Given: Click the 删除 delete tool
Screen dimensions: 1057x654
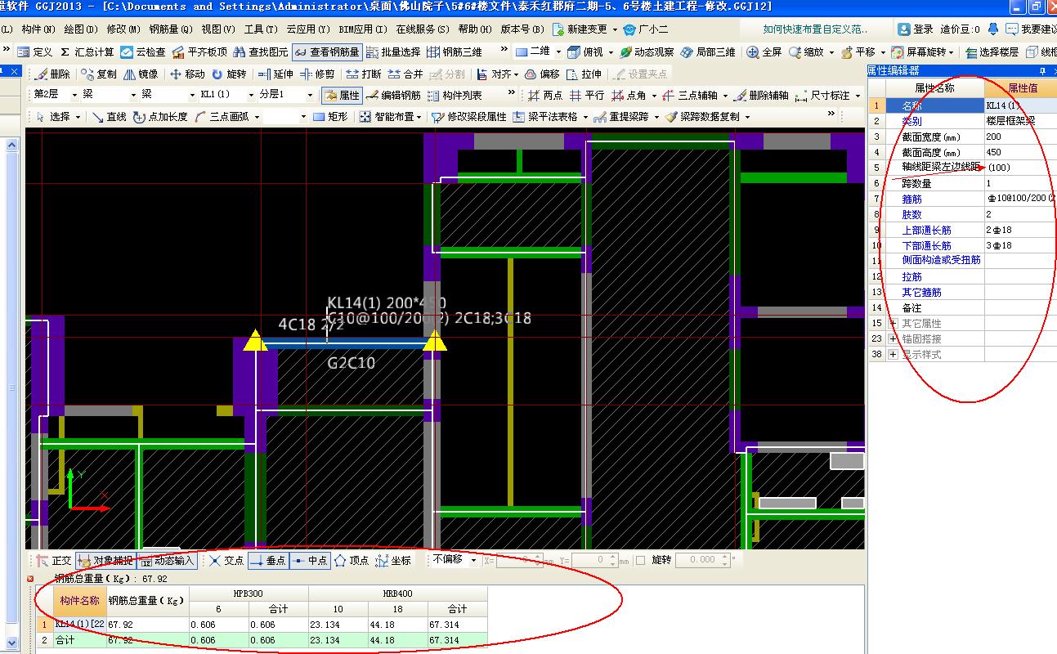Looking at the screenshot, I should click(52, 74).
